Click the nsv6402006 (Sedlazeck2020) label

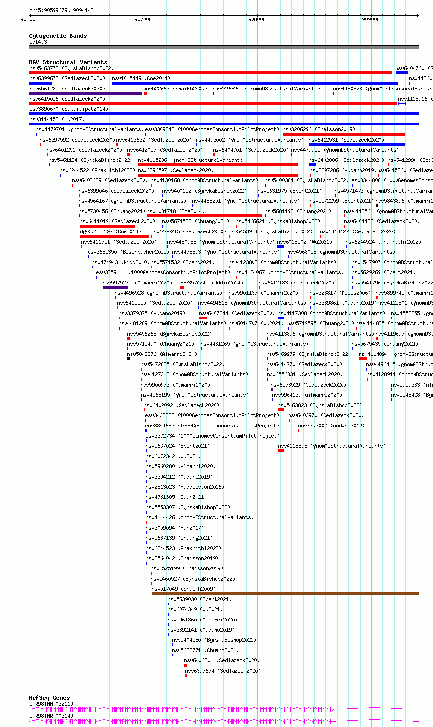pyautogui.click(x=346, y=160)
